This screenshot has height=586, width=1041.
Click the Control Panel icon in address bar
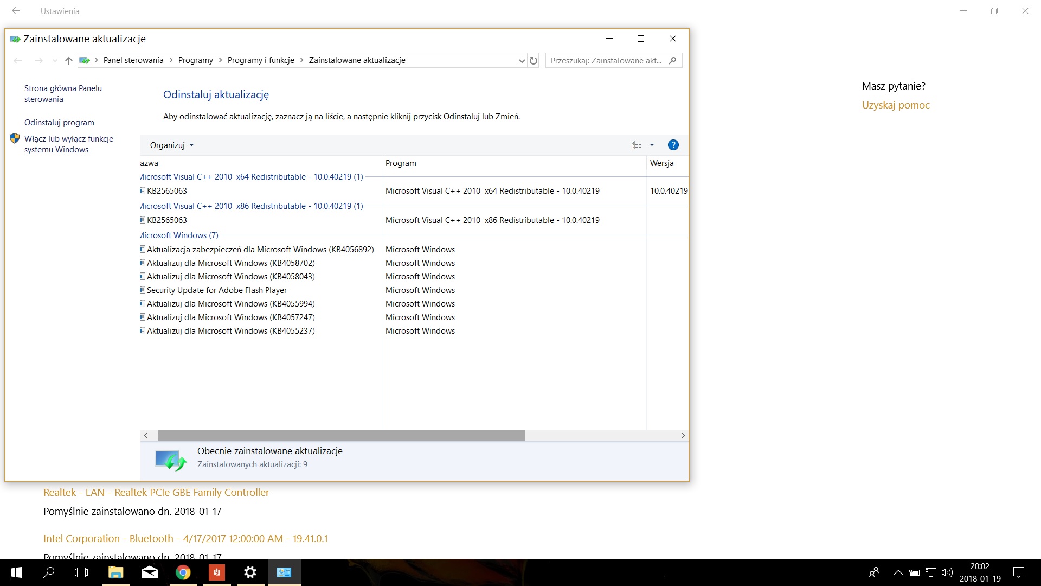point(85,60)
